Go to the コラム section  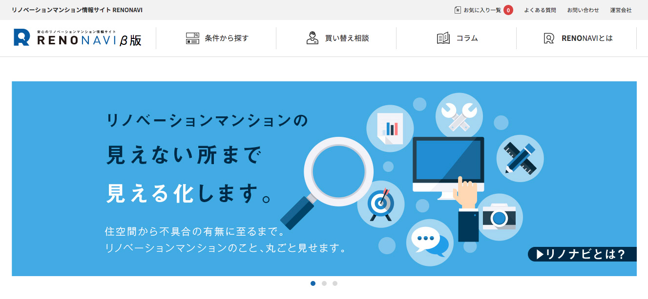pyautogui.click(x=467, y=38)
